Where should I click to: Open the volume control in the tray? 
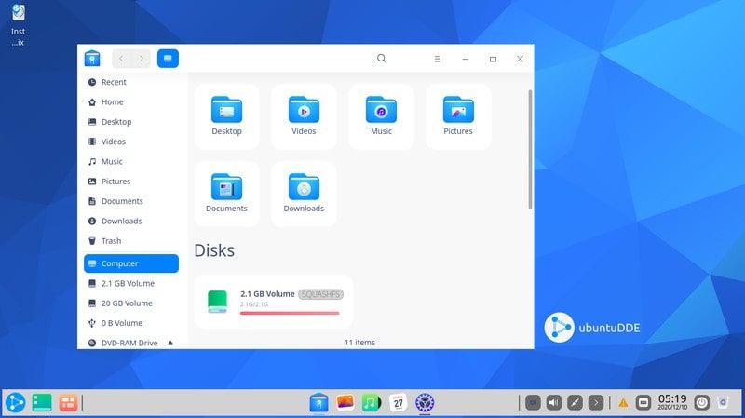[x=554, y=403]
